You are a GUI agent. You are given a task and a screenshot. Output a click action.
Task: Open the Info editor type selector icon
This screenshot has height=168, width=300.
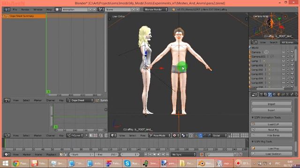pos(7,9)
